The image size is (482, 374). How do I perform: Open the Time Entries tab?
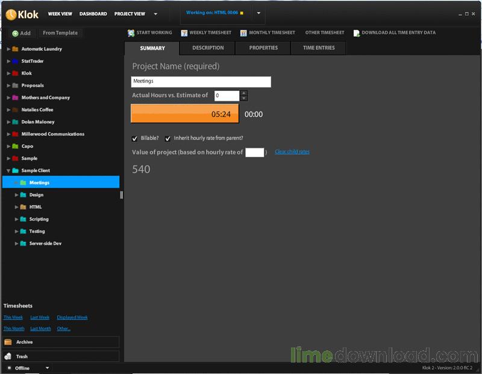[319, 48]
